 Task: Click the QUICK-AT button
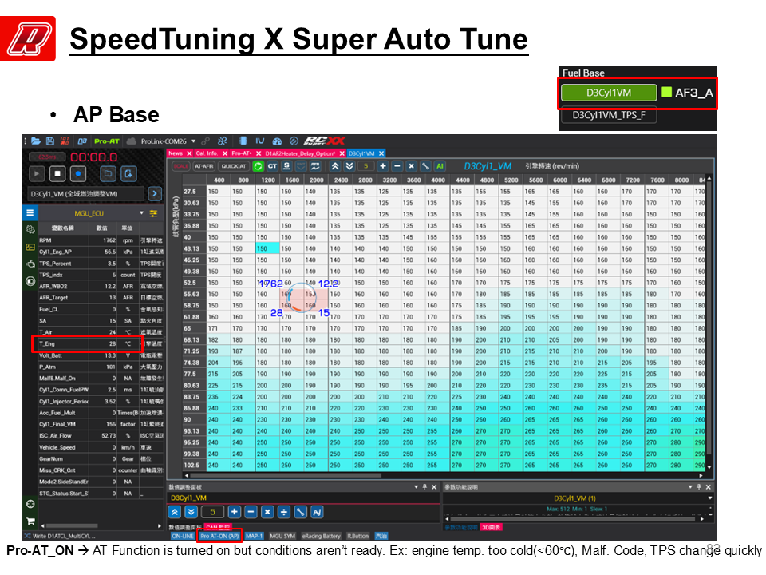234,166
